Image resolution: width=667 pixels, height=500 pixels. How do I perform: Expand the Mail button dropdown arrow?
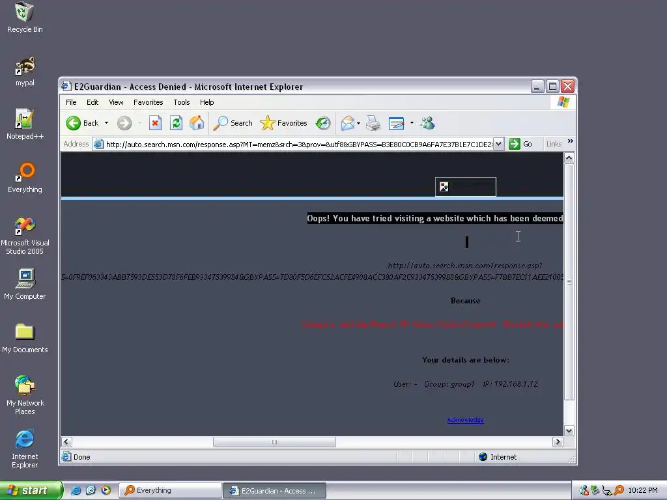(x=359, y=123)
